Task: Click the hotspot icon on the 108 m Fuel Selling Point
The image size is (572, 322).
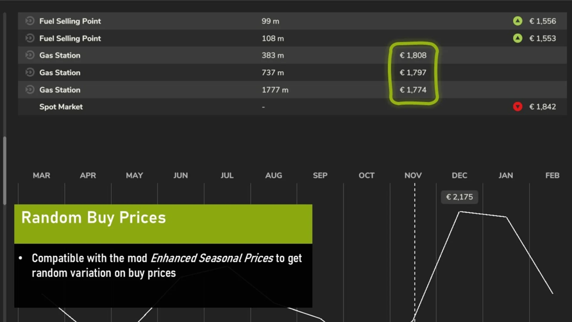Action: click(30, 38)
